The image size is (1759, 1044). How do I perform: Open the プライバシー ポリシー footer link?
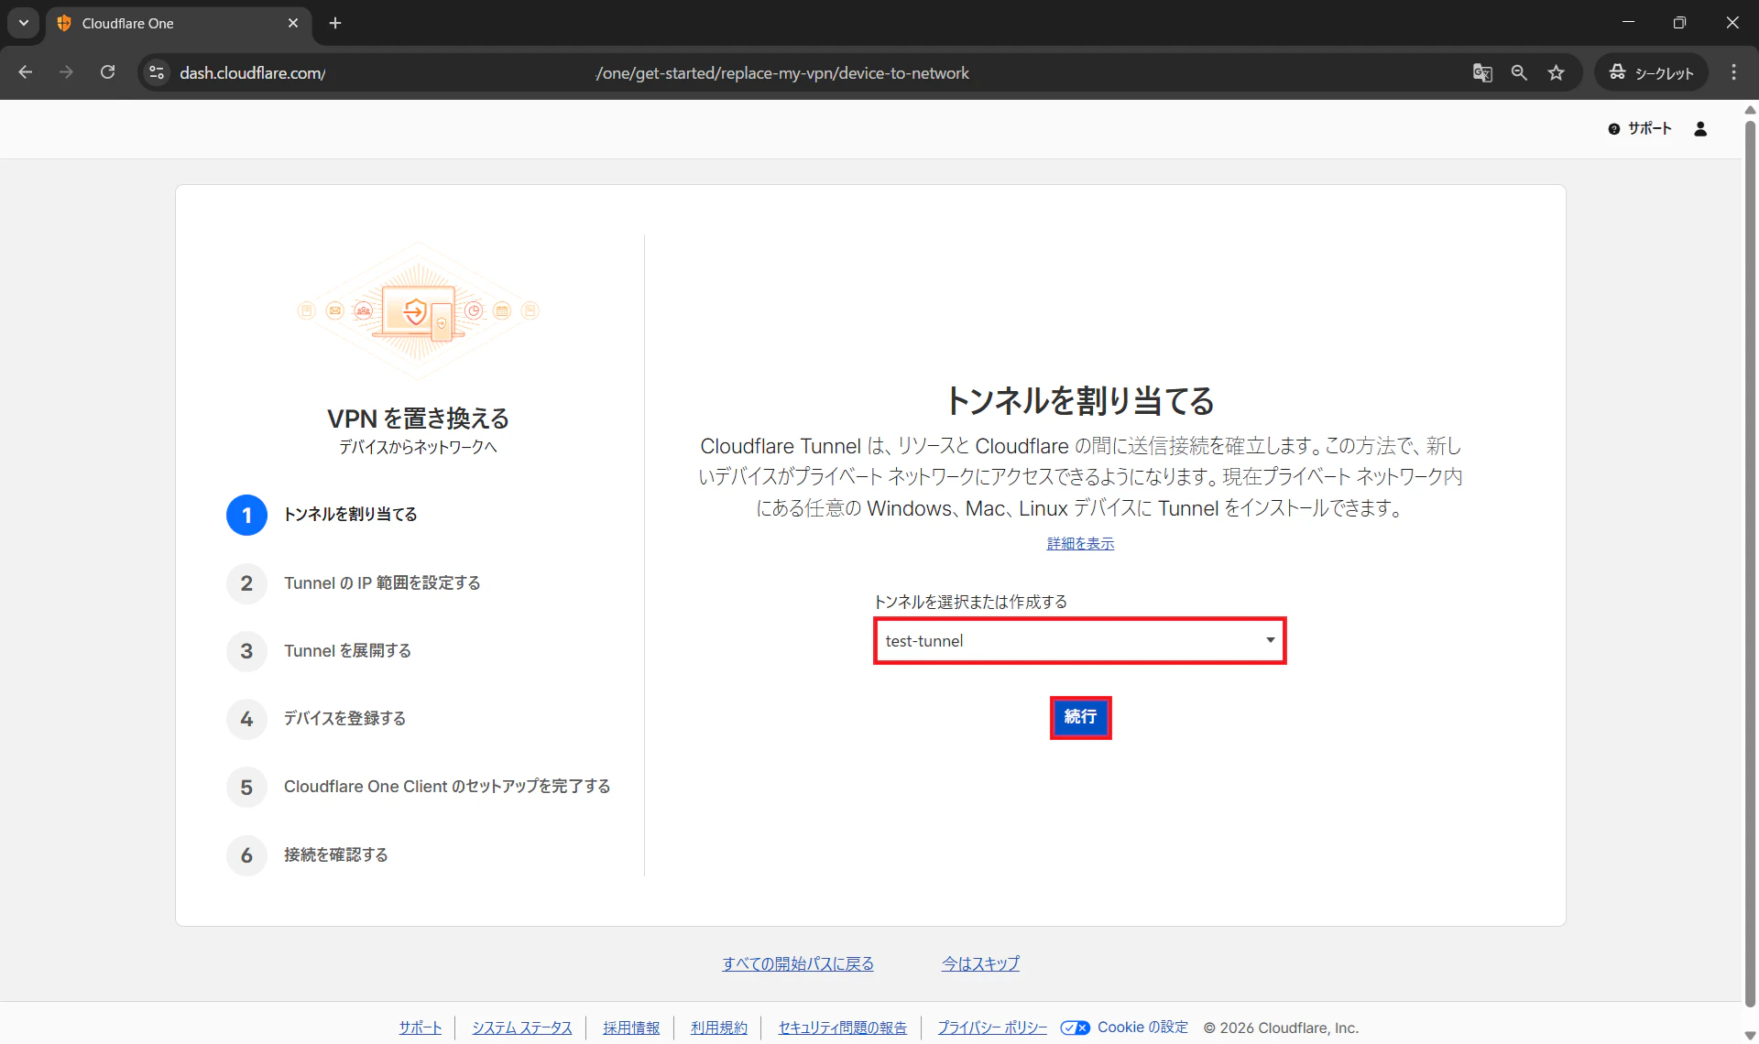pyautogui.click(x=992, y=1028)
